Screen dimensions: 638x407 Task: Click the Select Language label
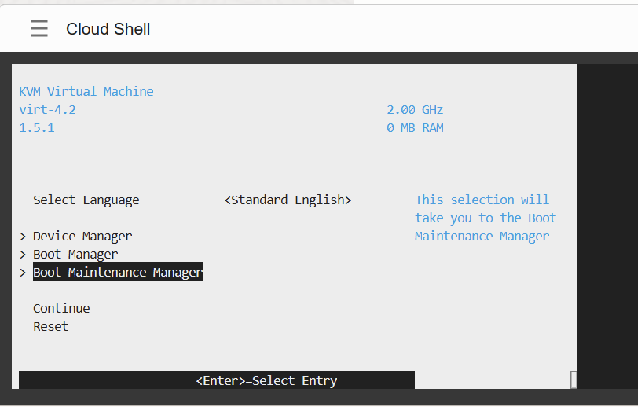86,200
